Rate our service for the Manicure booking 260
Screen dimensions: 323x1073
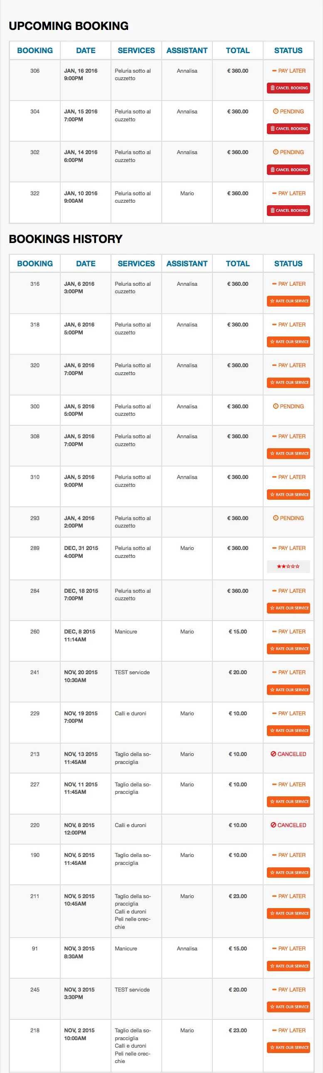[x=288, y=648]
